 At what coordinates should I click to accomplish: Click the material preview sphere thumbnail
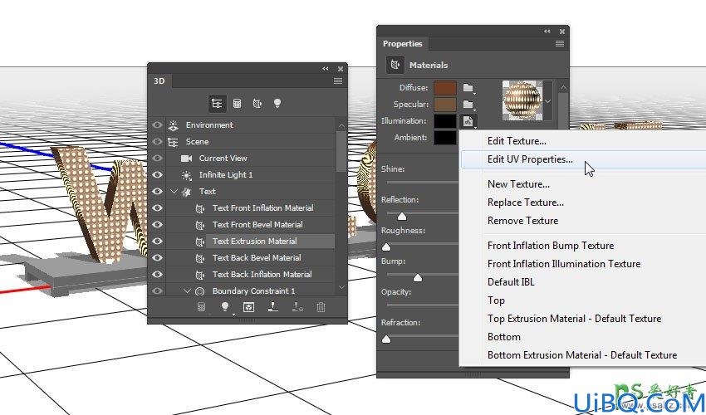(522, 100)
